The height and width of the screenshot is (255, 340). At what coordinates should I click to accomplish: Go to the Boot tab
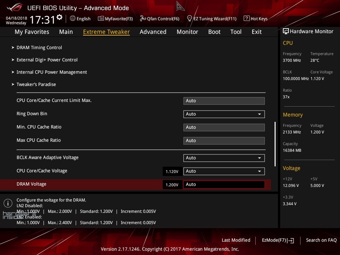214,32
